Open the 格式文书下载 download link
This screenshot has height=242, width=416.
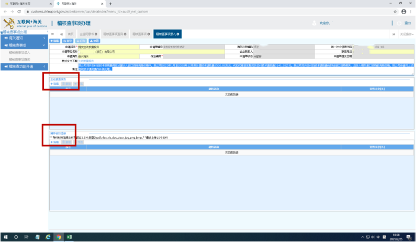86,61
